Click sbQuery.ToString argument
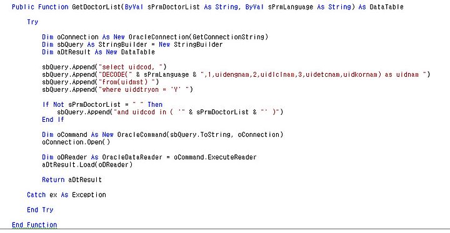The height and width of the screenshot is (233, 450). click(200, 134)
